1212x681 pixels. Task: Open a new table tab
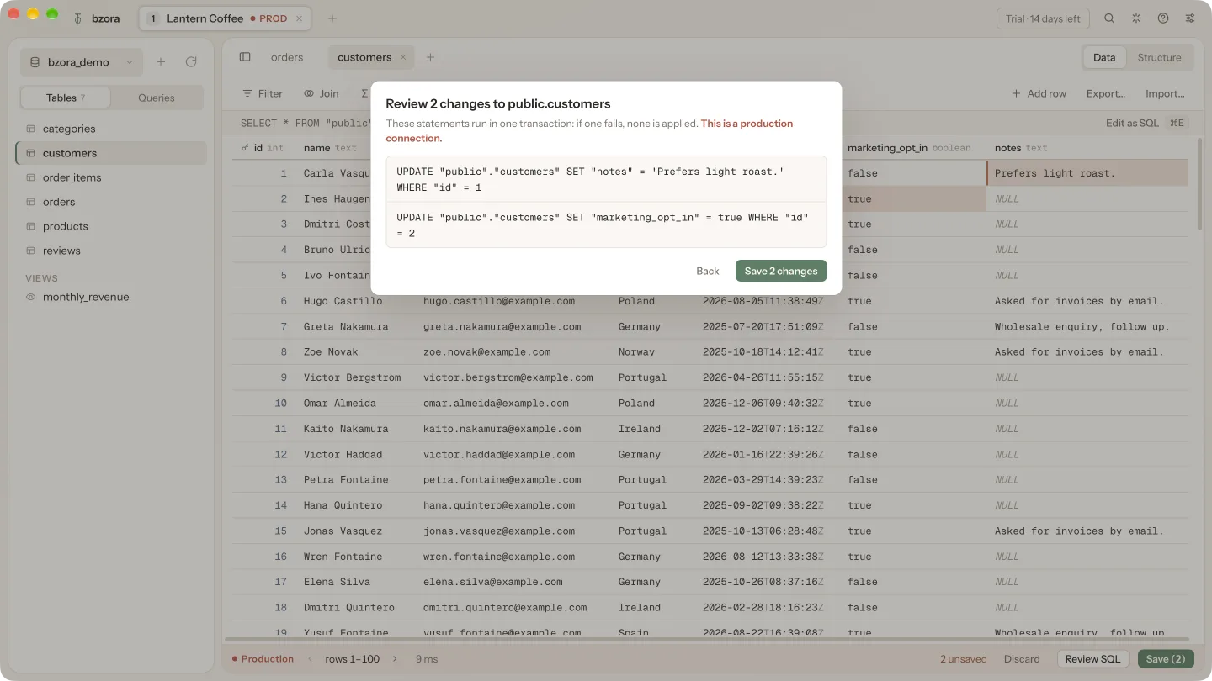[431, 57]
